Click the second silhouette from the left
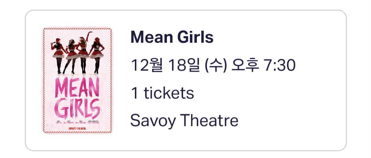The image size is (371, 158). 71,56
